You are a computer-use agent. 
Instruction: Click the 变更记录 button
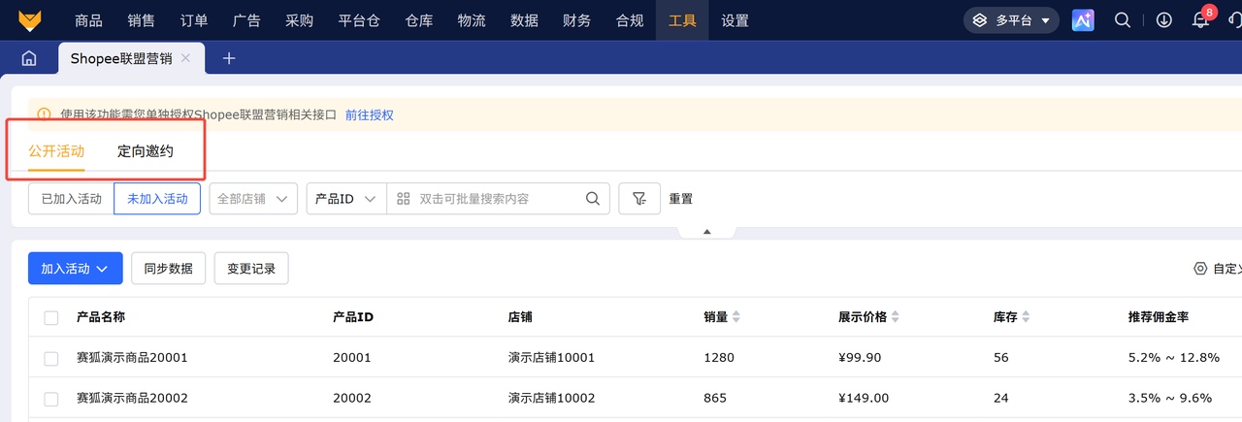pyautogui.click(x=251, y=269)
